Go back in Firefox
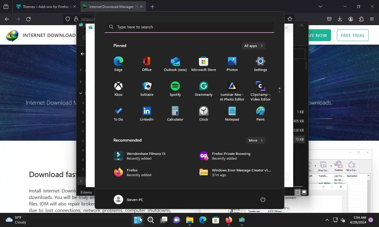This screenshot has width=379, height=227. [x=7, y=19]
